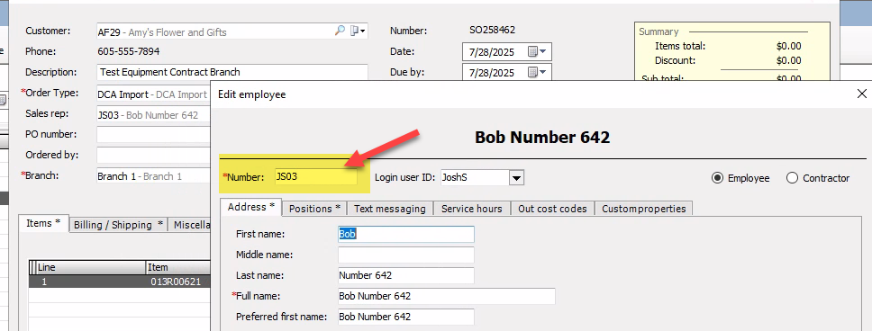Viewport: 872px width, 331px height.
Task: Open the Due by calendar picker icon
Action: 532,72
